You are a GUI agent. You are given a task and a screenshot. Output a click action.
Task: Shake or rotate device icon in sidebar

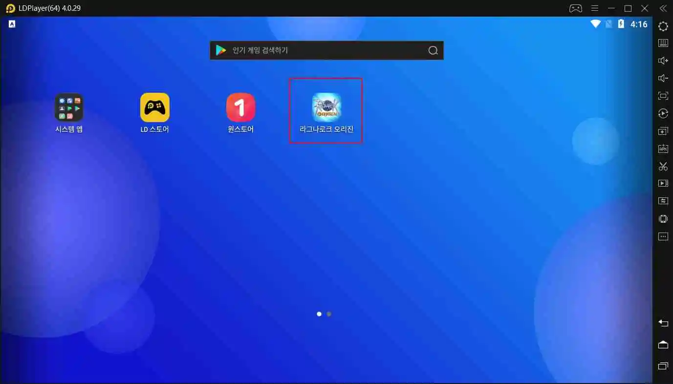tap(663, 218)
